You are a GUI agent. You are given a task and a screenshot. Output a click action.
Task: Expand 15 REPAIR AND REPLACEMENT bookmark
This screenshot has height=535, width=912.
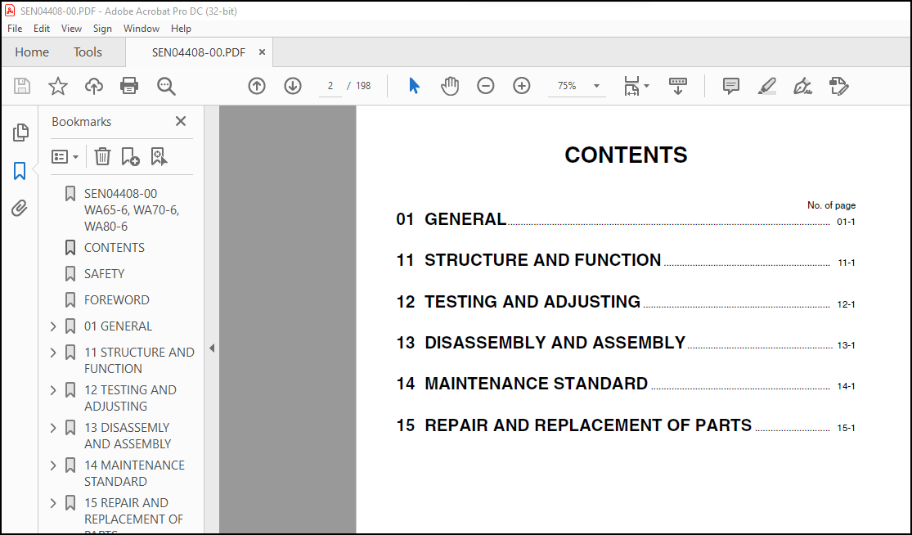pos(53,503)
